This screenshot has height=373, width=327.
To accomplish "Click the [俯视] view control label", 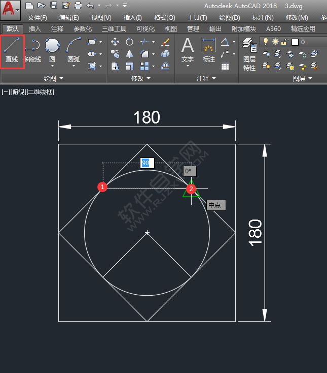I will [19, 92].
